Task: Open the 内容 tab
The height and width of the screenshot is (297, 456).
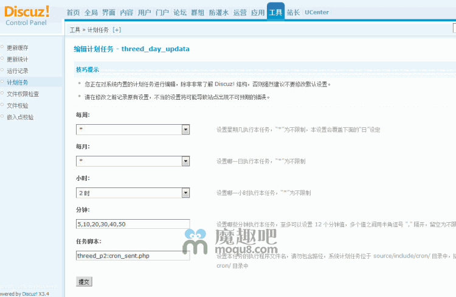Action: pyautogui.click(x=126, y=13)
